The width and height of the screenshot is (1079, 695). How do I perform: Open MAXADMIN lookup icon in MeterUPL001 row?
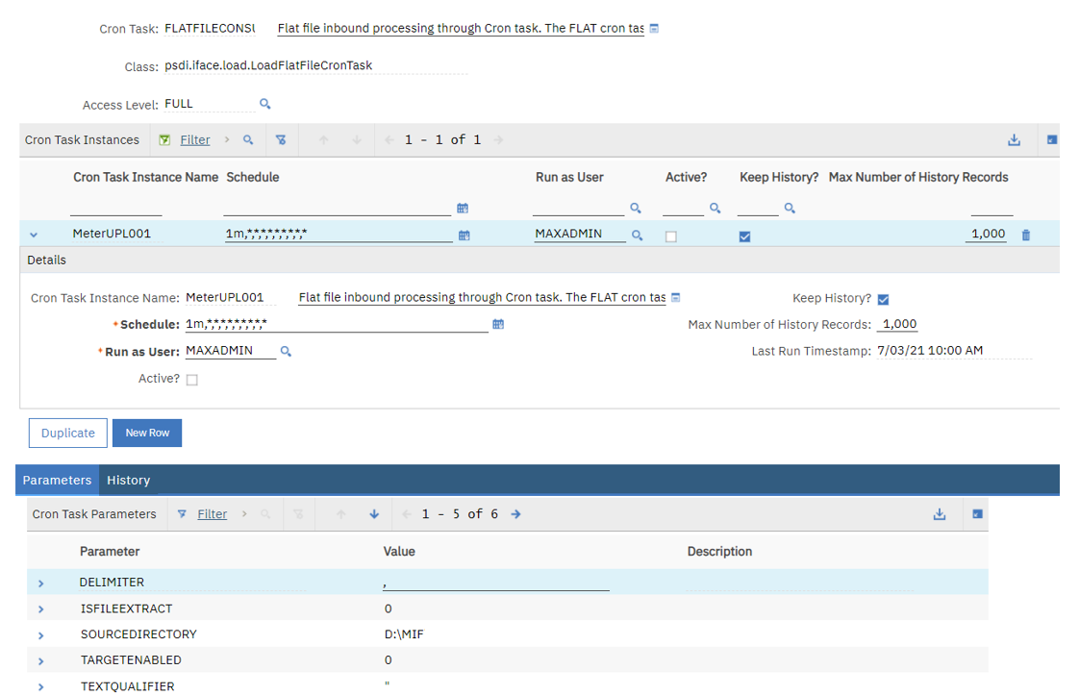(638, 236)
